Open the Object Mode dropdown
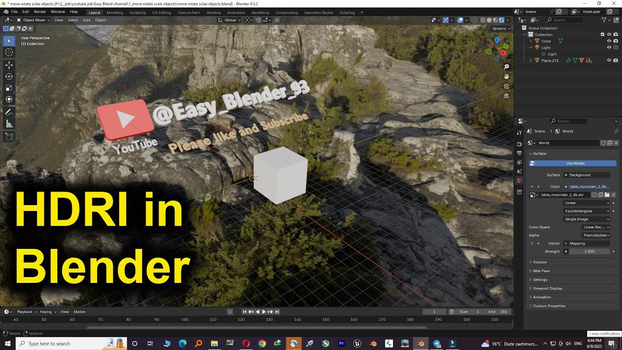Screen dimensions: 622x350 click(x=32, y=20)
